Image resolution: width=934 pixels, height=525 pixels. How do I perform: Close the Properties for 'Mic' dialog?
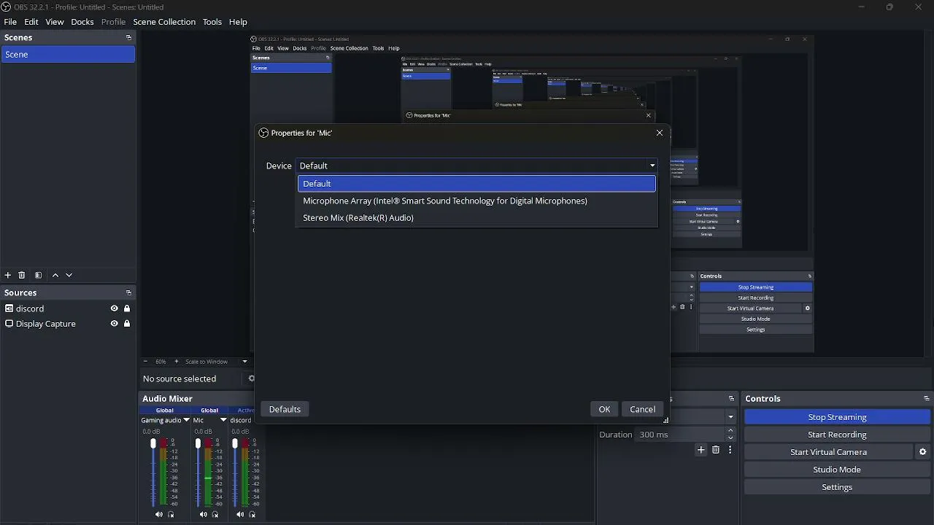660,133
